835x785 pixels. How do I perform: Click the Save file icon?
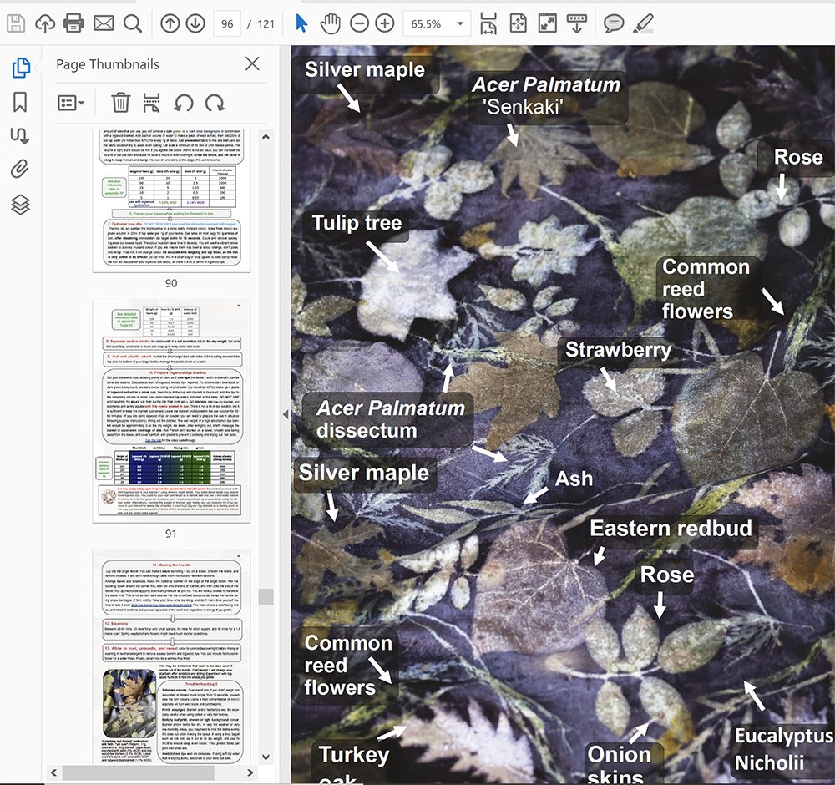(x=16, y=23)
